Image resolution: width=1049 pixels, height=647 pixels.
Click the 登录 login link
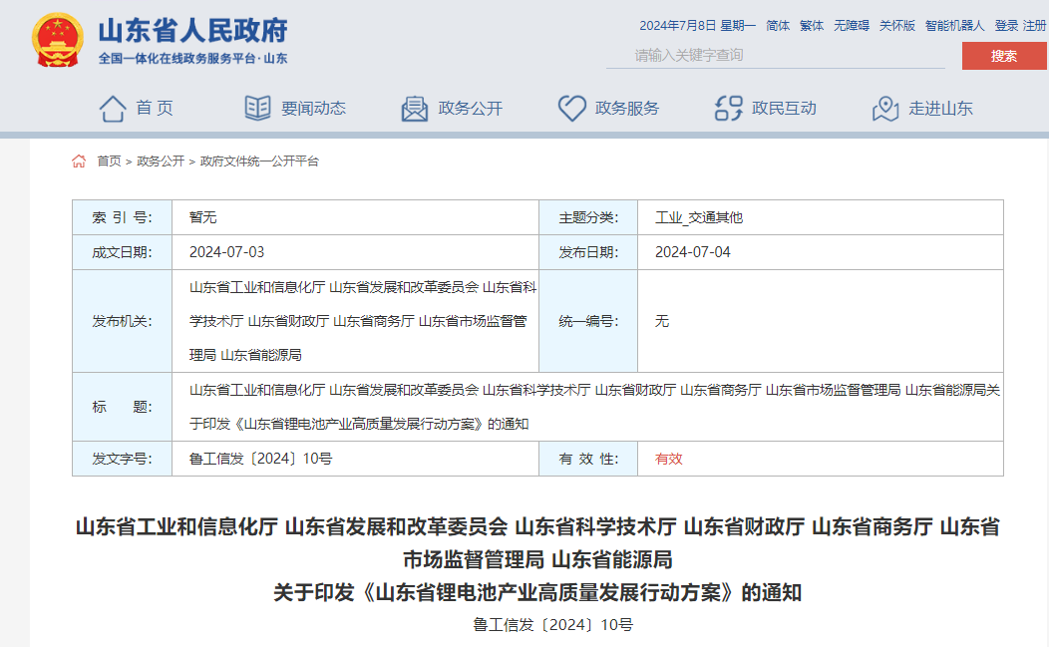[1006, 26]
